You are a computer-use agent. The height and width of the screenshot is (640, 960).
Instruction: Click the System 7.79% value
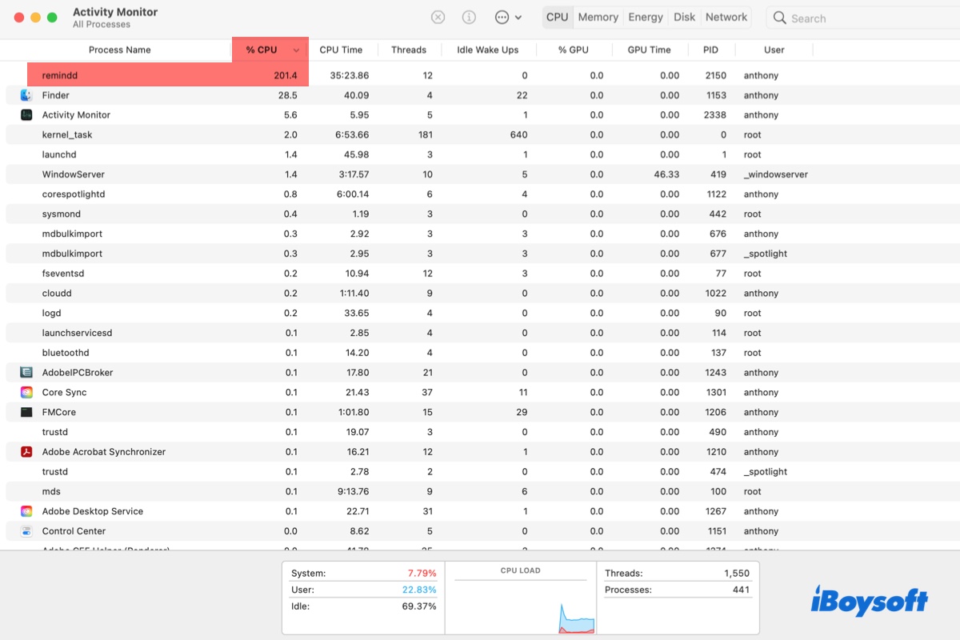click(x=421, y=574)
